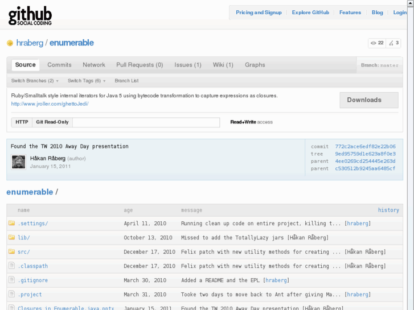Image resolution: width=414 pixels, height=310 pixels.
Task: Open tree hash 9ed95759d1e623a8f0e3
Action: (x=365, y=154)
